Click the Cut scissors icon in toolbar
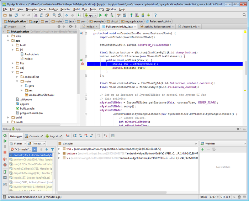Viewport: 249px width, 201px height. pyautogui.click(x=36, y=15)
